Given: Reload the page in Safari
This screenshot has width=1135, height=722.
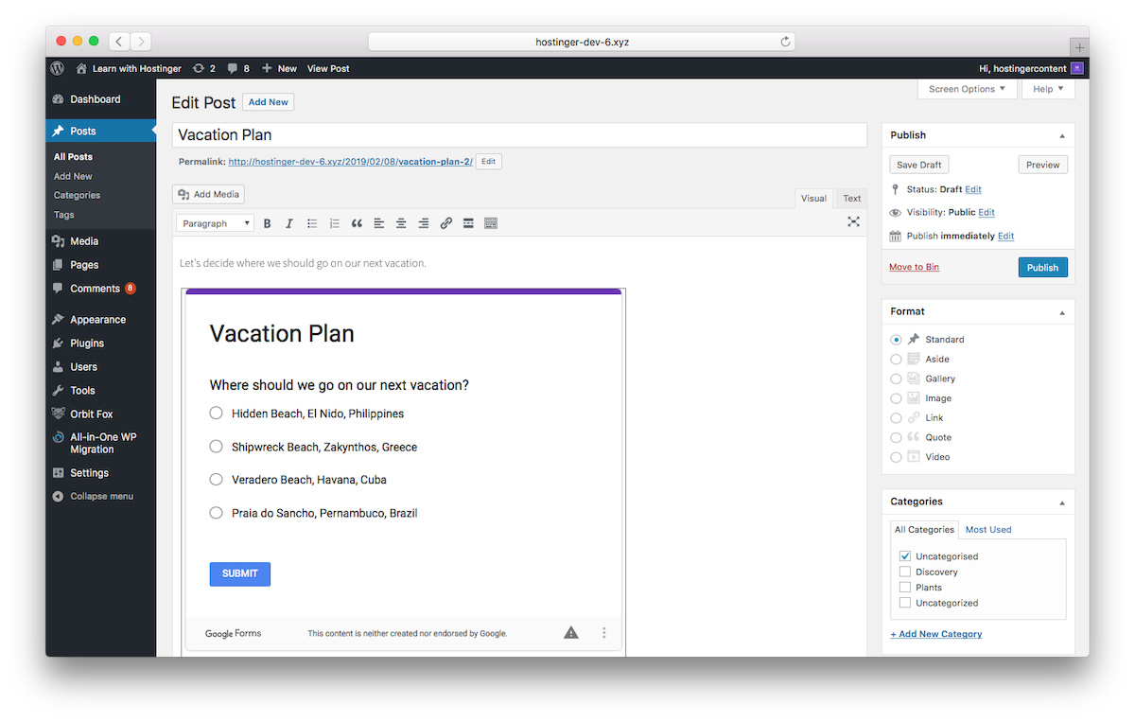Looking at the screenshot, I should click(785, 42).
